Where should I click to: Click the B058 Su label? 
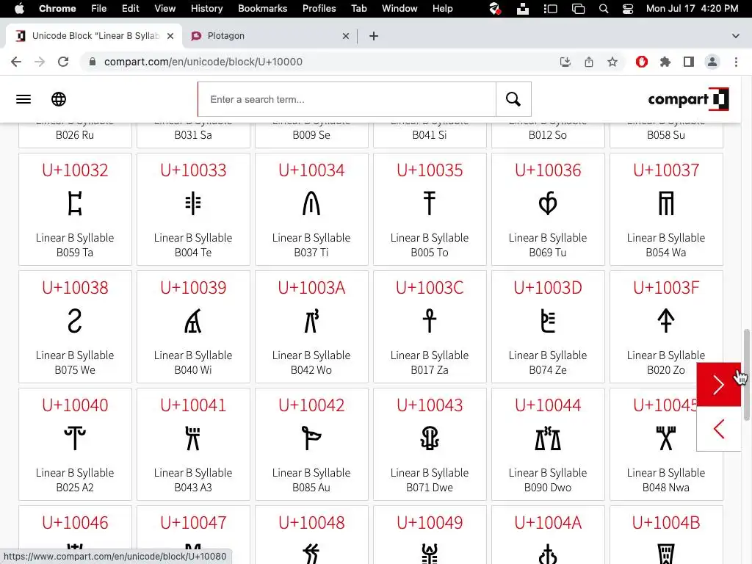click(x=666, y=135)
